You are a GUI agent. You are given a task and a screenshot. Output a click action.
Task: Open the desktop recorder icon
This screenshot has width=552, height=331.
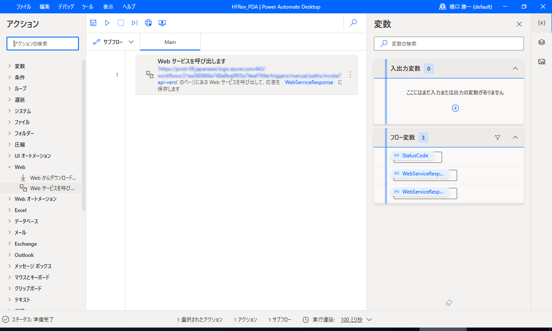162,23
